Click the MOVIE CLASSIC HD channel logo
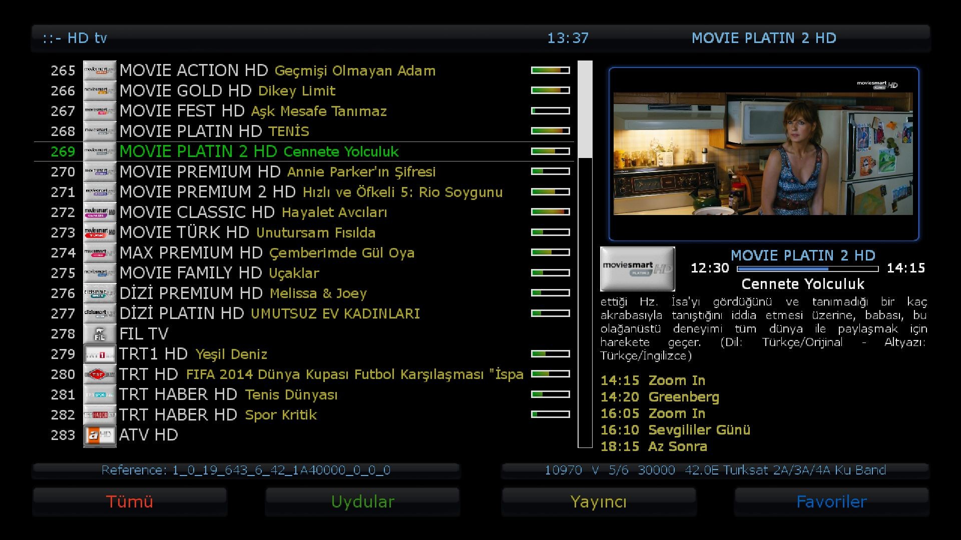961x540 pixels. tap(100, 212)
